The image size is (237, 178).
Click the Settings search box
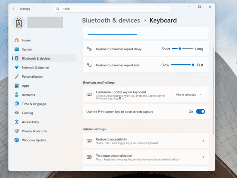tap(112, 9)
